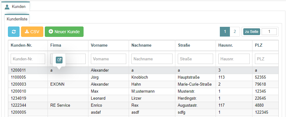Create a new customer with Neuer Kunde
This screenshot has width=286, height=117.
point(64,32)
